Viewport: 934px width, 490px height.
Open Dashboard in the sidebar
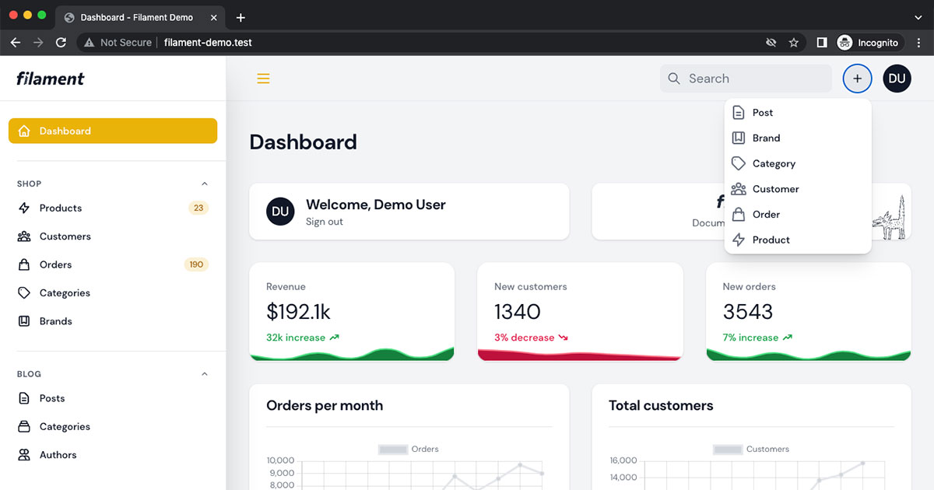(113, 131)
